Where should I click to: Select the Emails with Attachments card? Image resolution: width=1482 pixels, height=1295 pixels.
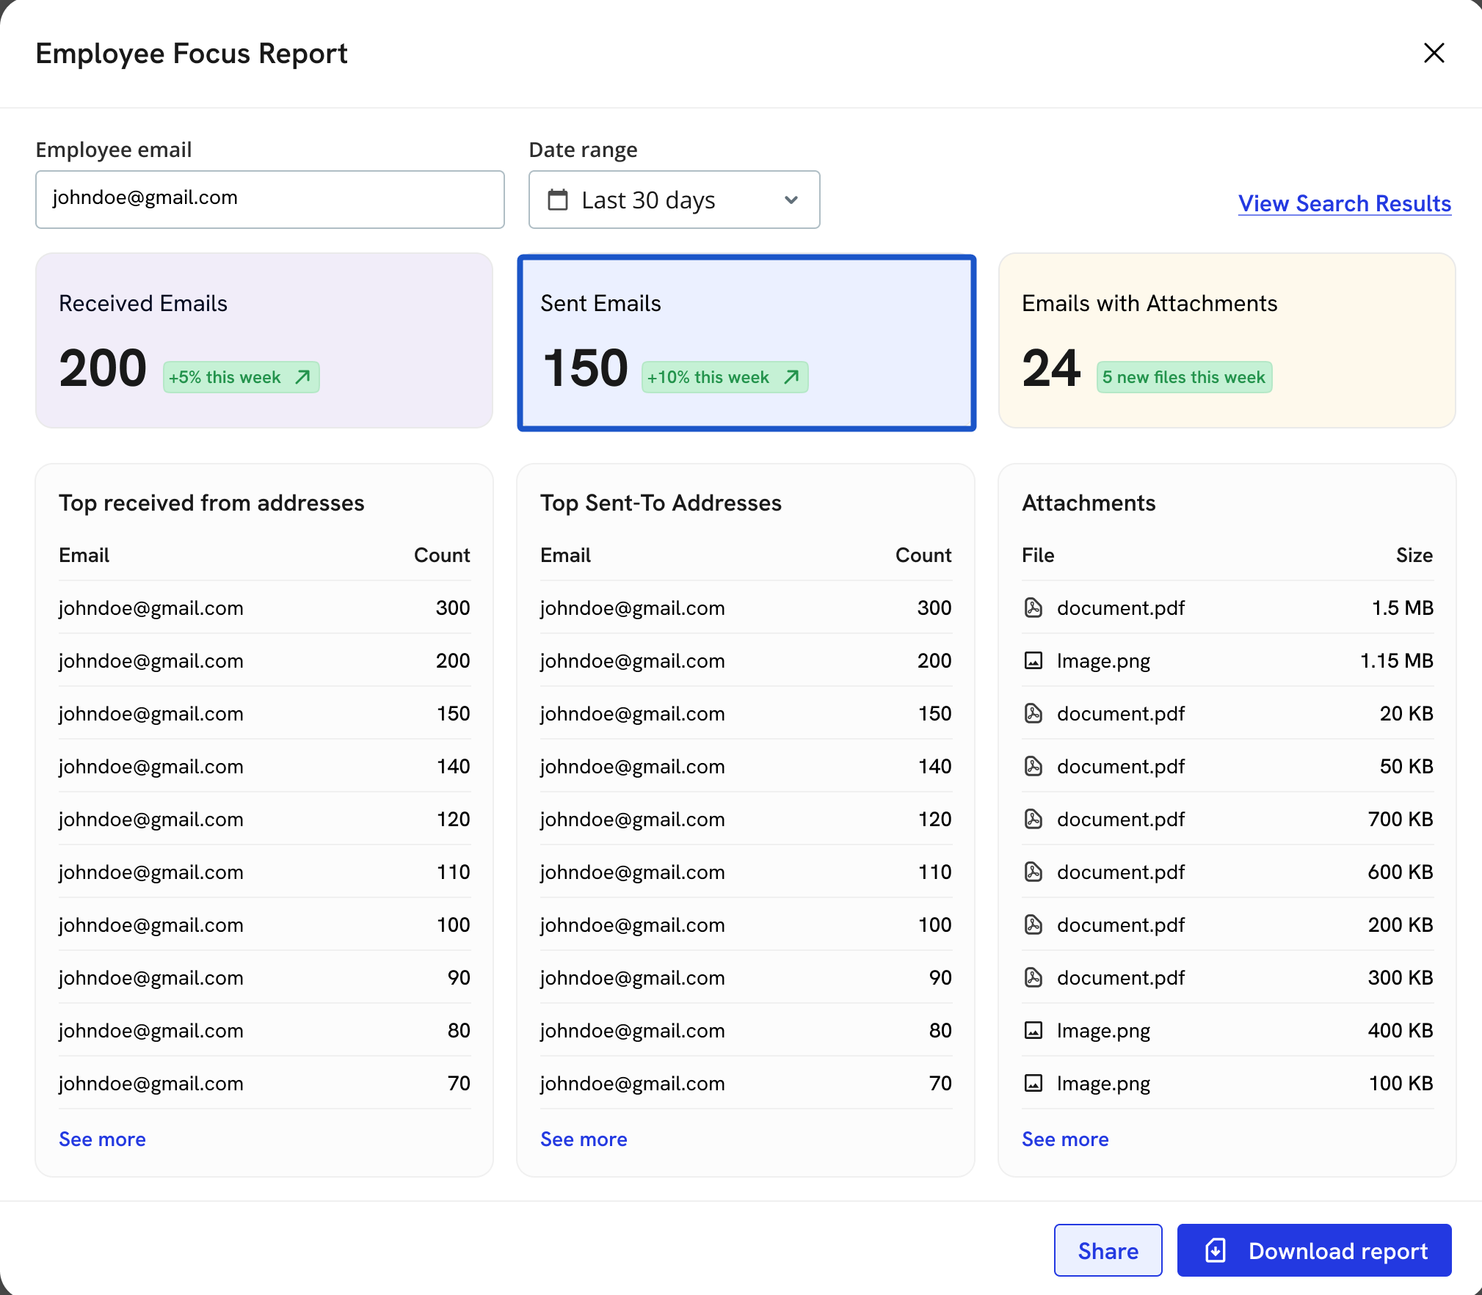pyautogui.click(x=1227, y=340)
